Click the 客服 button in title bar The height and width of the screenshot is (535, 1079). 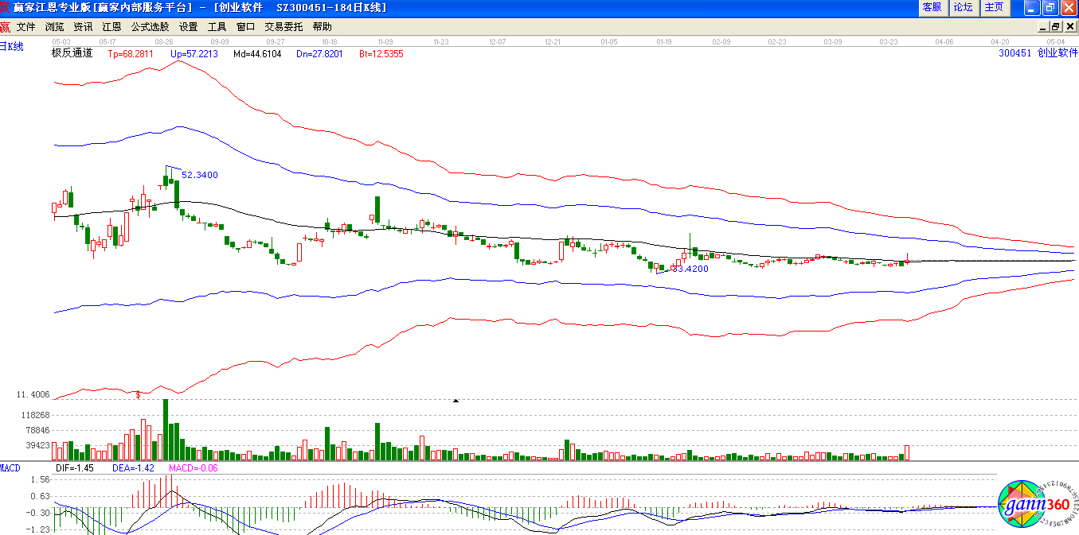coord(932,7)
